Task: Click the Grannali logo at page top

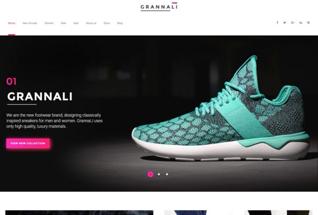Action: point(159,7)
